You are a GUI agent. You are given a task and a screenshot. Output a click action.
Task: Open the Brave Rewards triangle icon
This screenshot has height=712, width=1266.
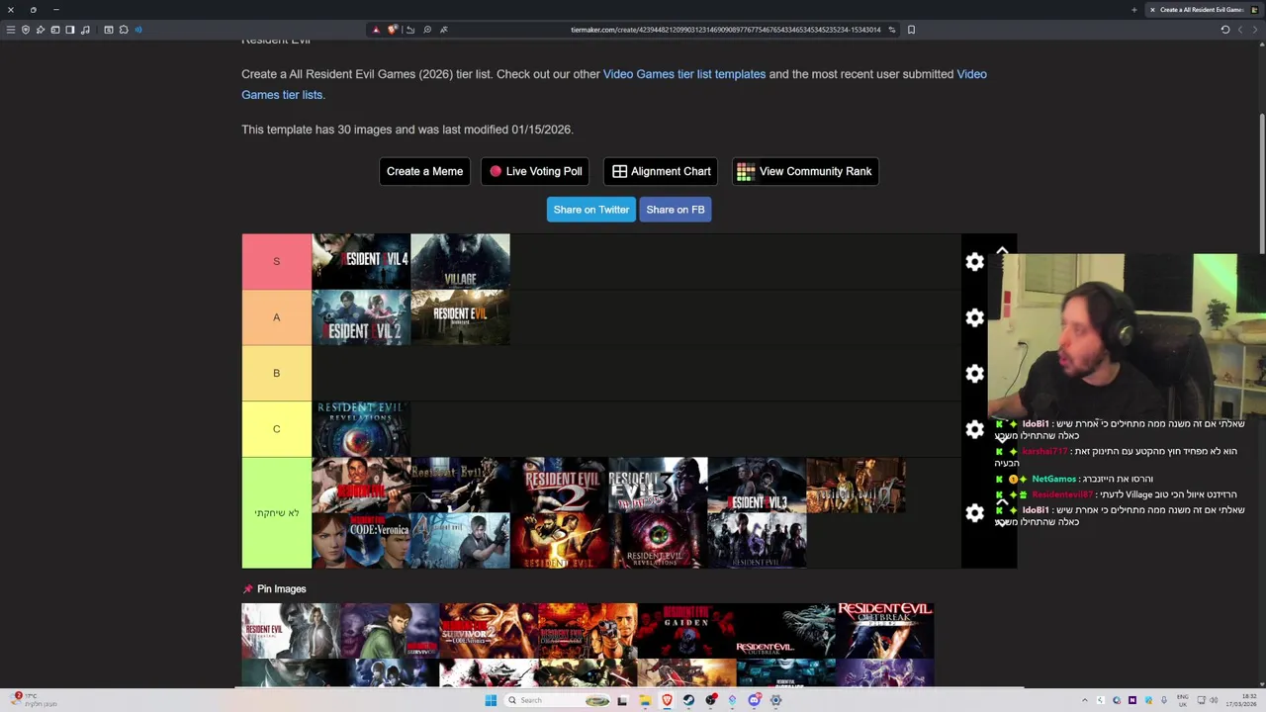pos(376,30)
